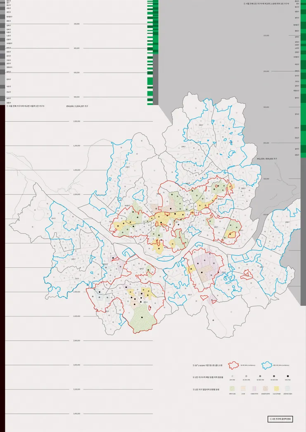This screenshot has height=432, width=306.
Task: Click the 1,600,000 axis label
Action: click(77, 194)
